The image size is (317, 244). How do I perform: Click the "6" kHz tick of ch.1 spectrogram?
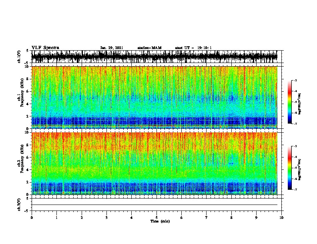pyautogui.click(x=28, y=92)
